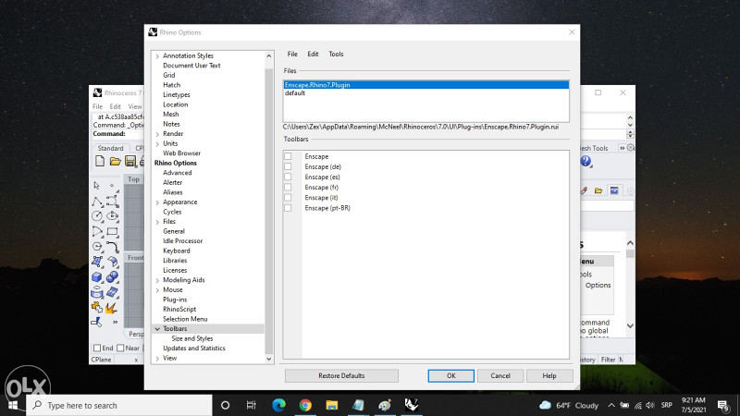Click the Cancel button
This screenshot has height=416, width=740.
(x=500, y=376)
